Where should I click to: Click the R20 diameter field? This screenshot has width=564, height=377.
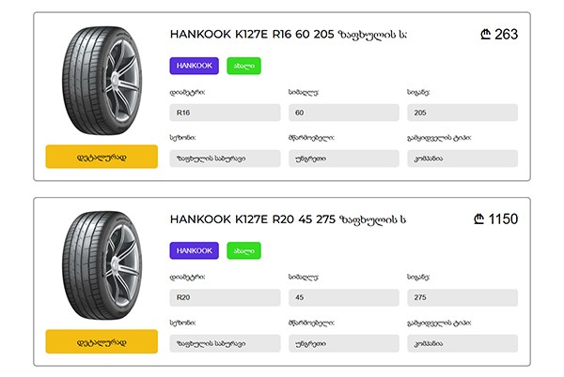tap(226, 297)
